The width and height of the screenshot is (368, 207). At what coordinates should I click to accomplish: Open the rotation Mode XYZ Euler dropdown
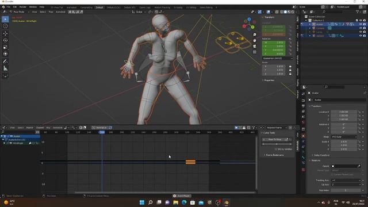coord(344,137)
